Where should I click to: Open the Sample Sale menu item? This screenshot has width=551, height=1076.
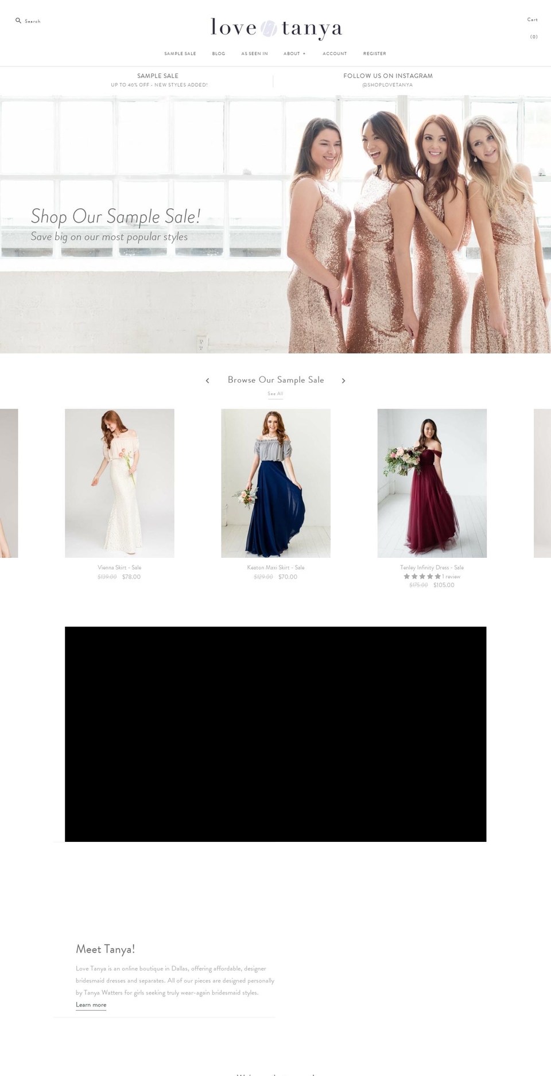pyautogui.click(x=180, y=53)
